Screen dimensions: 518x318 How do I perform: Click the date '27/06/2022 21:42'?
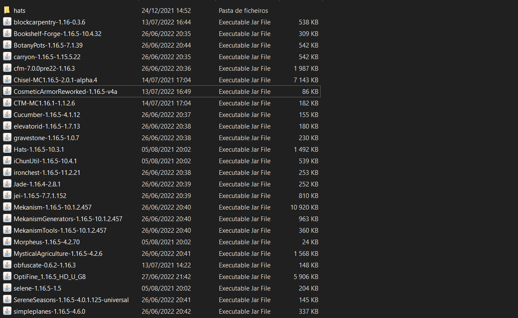coord(166,276)
